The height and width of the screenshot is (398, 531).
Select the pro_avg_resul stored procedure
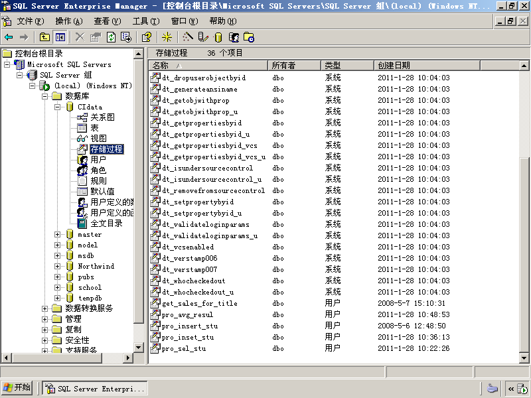(x=187, y=314)
